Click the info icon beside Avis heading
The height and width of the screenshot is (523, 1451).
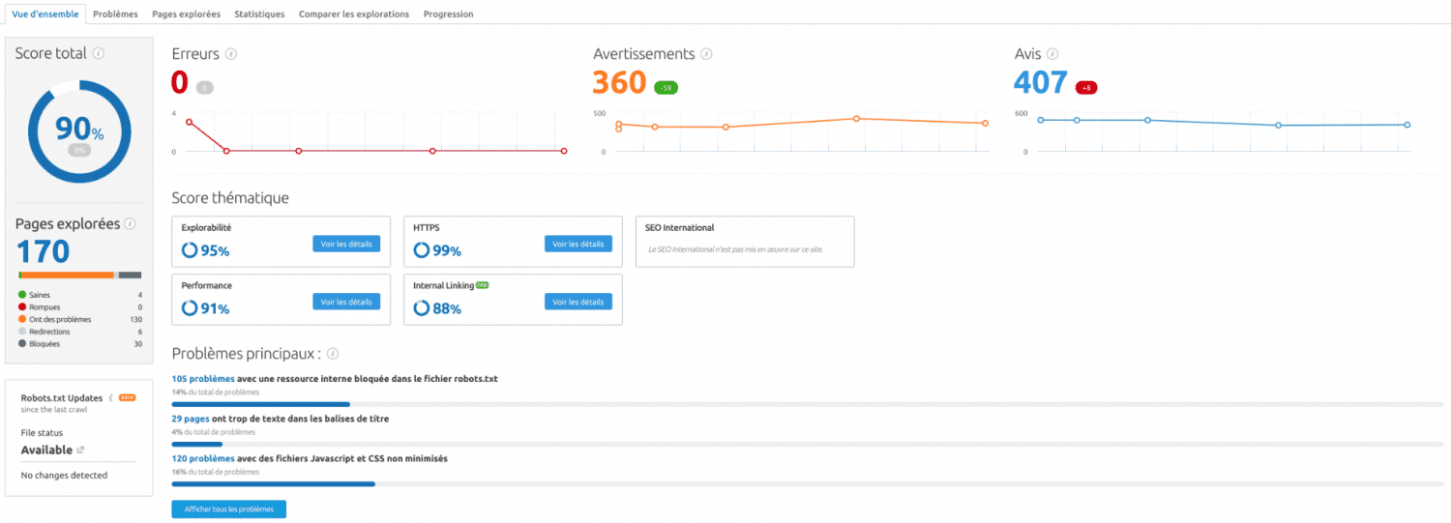[x=1052, y=54]
